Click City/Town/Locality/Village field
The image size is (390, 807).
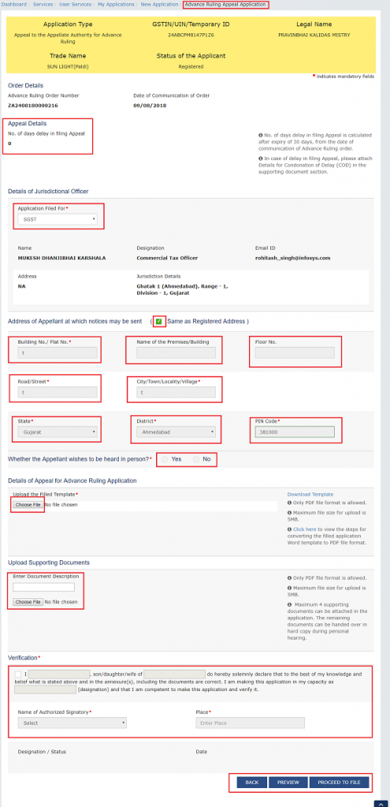point(176,392)
